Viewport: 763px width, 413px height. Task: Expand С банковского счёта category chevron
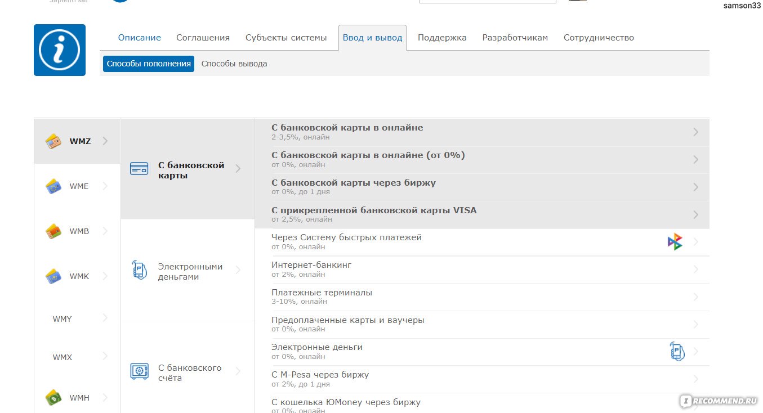[x=238, y=371]
